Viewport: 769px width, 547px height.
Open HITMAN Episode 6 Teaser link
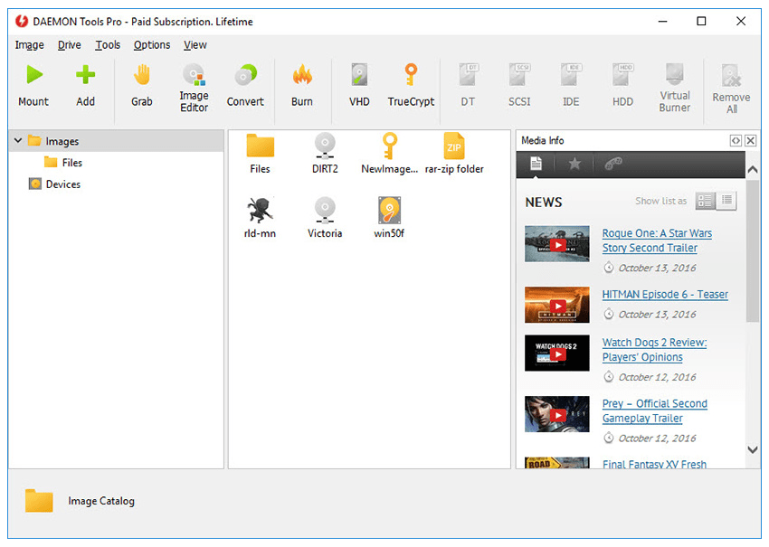(x=665, y=295)
